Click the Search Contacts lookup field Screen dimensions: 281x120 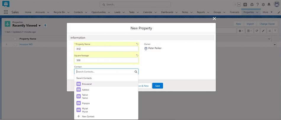click(106, 72)
